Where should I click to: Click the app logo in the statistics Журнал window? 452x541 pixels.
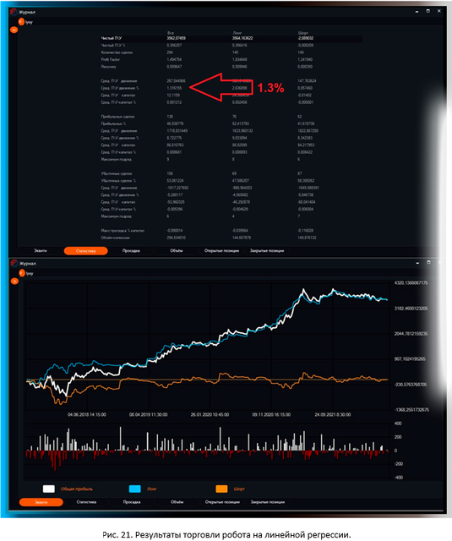click(x=14, y=12)
